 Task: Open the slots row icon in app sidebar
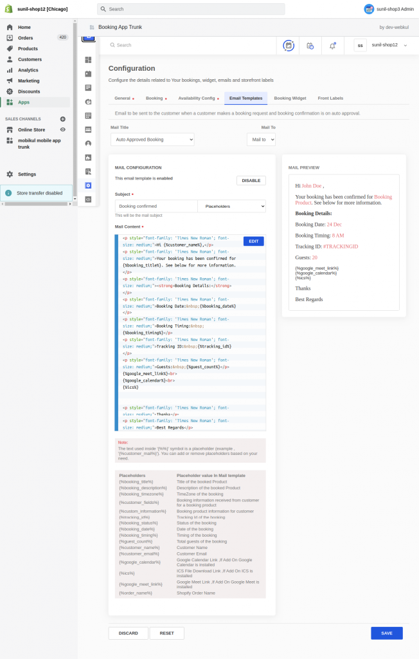pos(88,129)
